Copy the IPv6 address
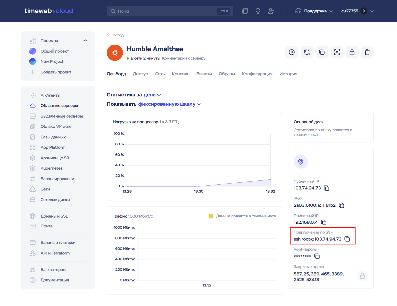This screenshot has height=306, width=397. pos(342,205)
